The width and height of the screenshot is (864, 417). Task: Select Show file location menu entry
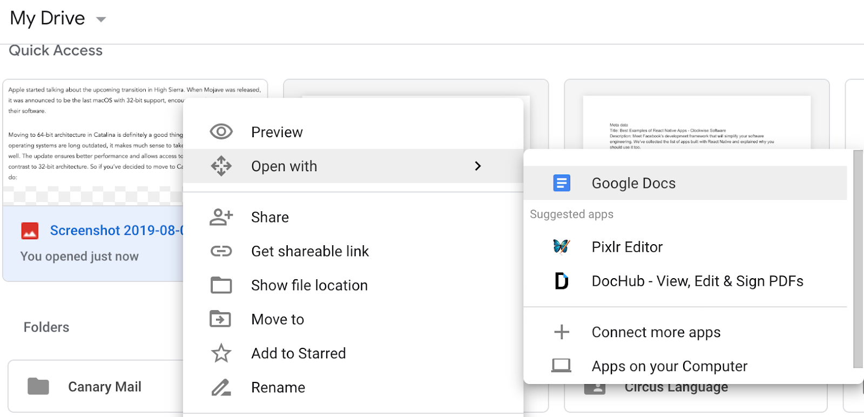coord(309,285)
